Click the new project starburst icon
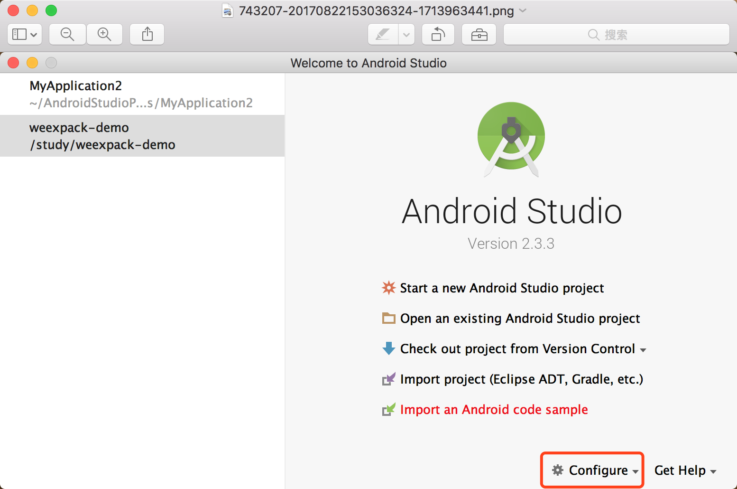Image resolution: width=737 pixels, height=489 pixels. [x=388, y=288]
